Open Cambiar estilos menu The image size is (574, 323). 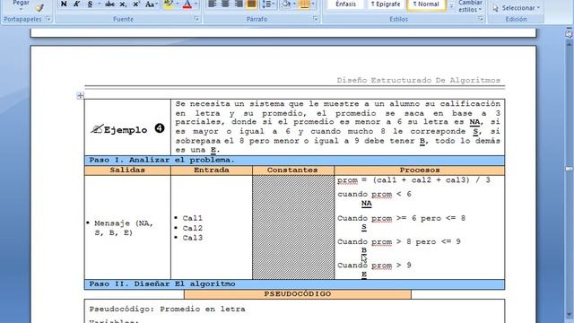pyautogui.click(x=470, y=6)
